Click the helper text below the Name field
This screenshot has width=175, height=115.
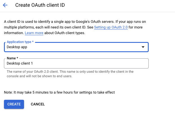[x=70, y=74]
